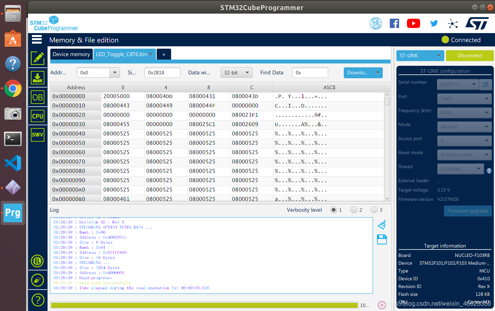Open the Serial number dropdown
Image resolution: width=495 pixels, height=311 pixels.
pyautogui.click(x=458, y=84)
